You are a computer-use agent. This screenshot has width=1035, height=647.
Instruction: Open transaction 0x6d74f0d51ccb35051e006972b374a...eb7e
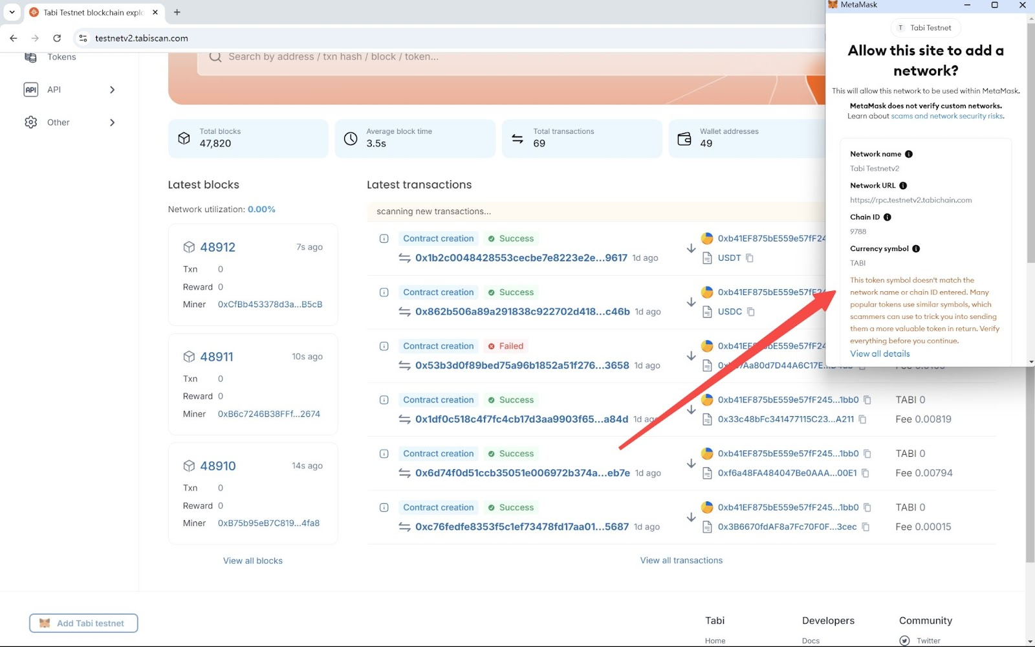click(523, 473)
